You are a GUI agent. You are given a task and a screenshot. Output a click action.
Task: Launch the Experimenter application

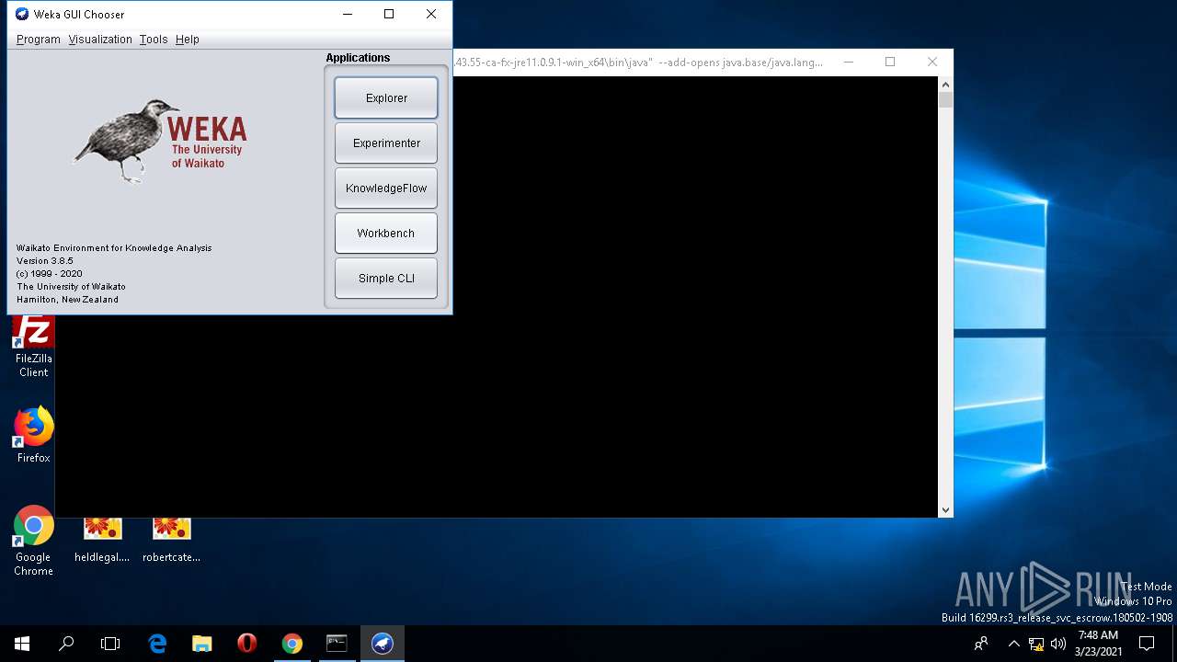click(x=386, y=143)
